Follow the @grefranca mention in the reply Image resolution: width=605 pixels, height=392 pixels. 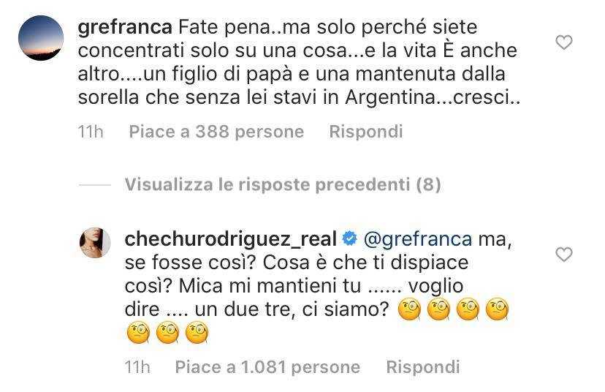(417, 238)
